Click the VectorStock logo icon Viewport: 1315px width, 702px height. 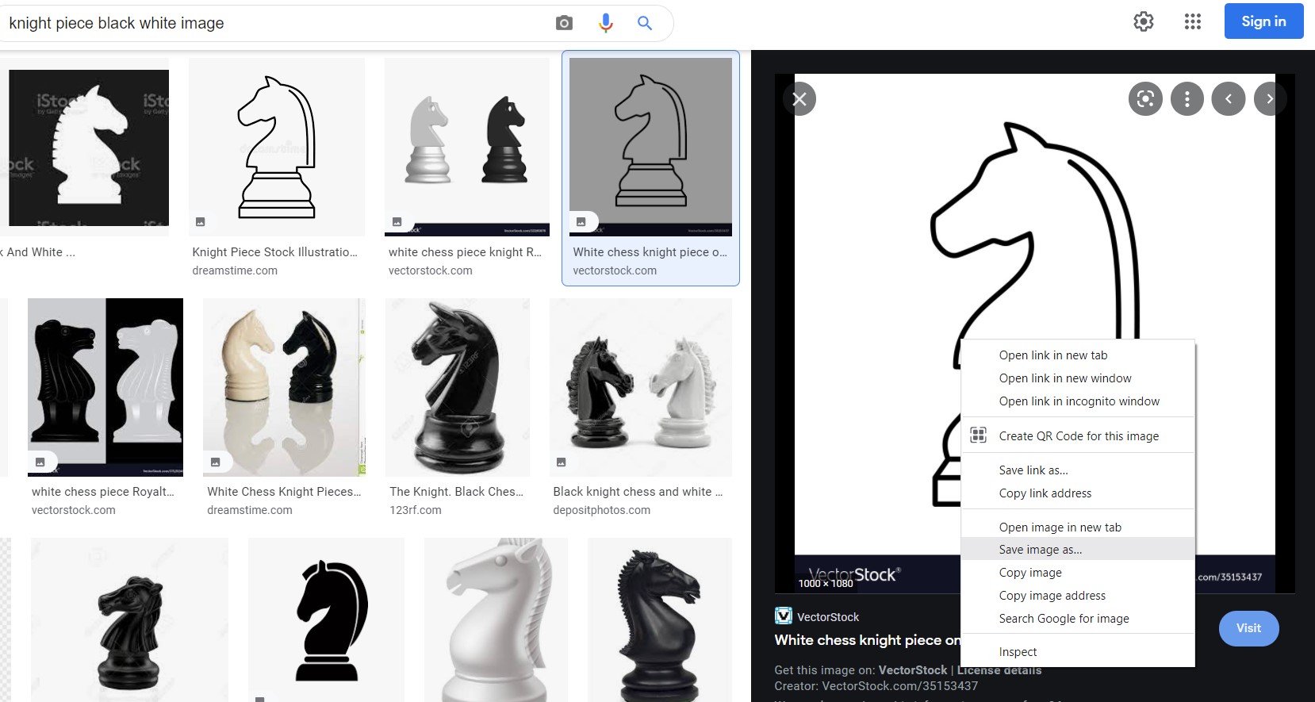point(783,616)
